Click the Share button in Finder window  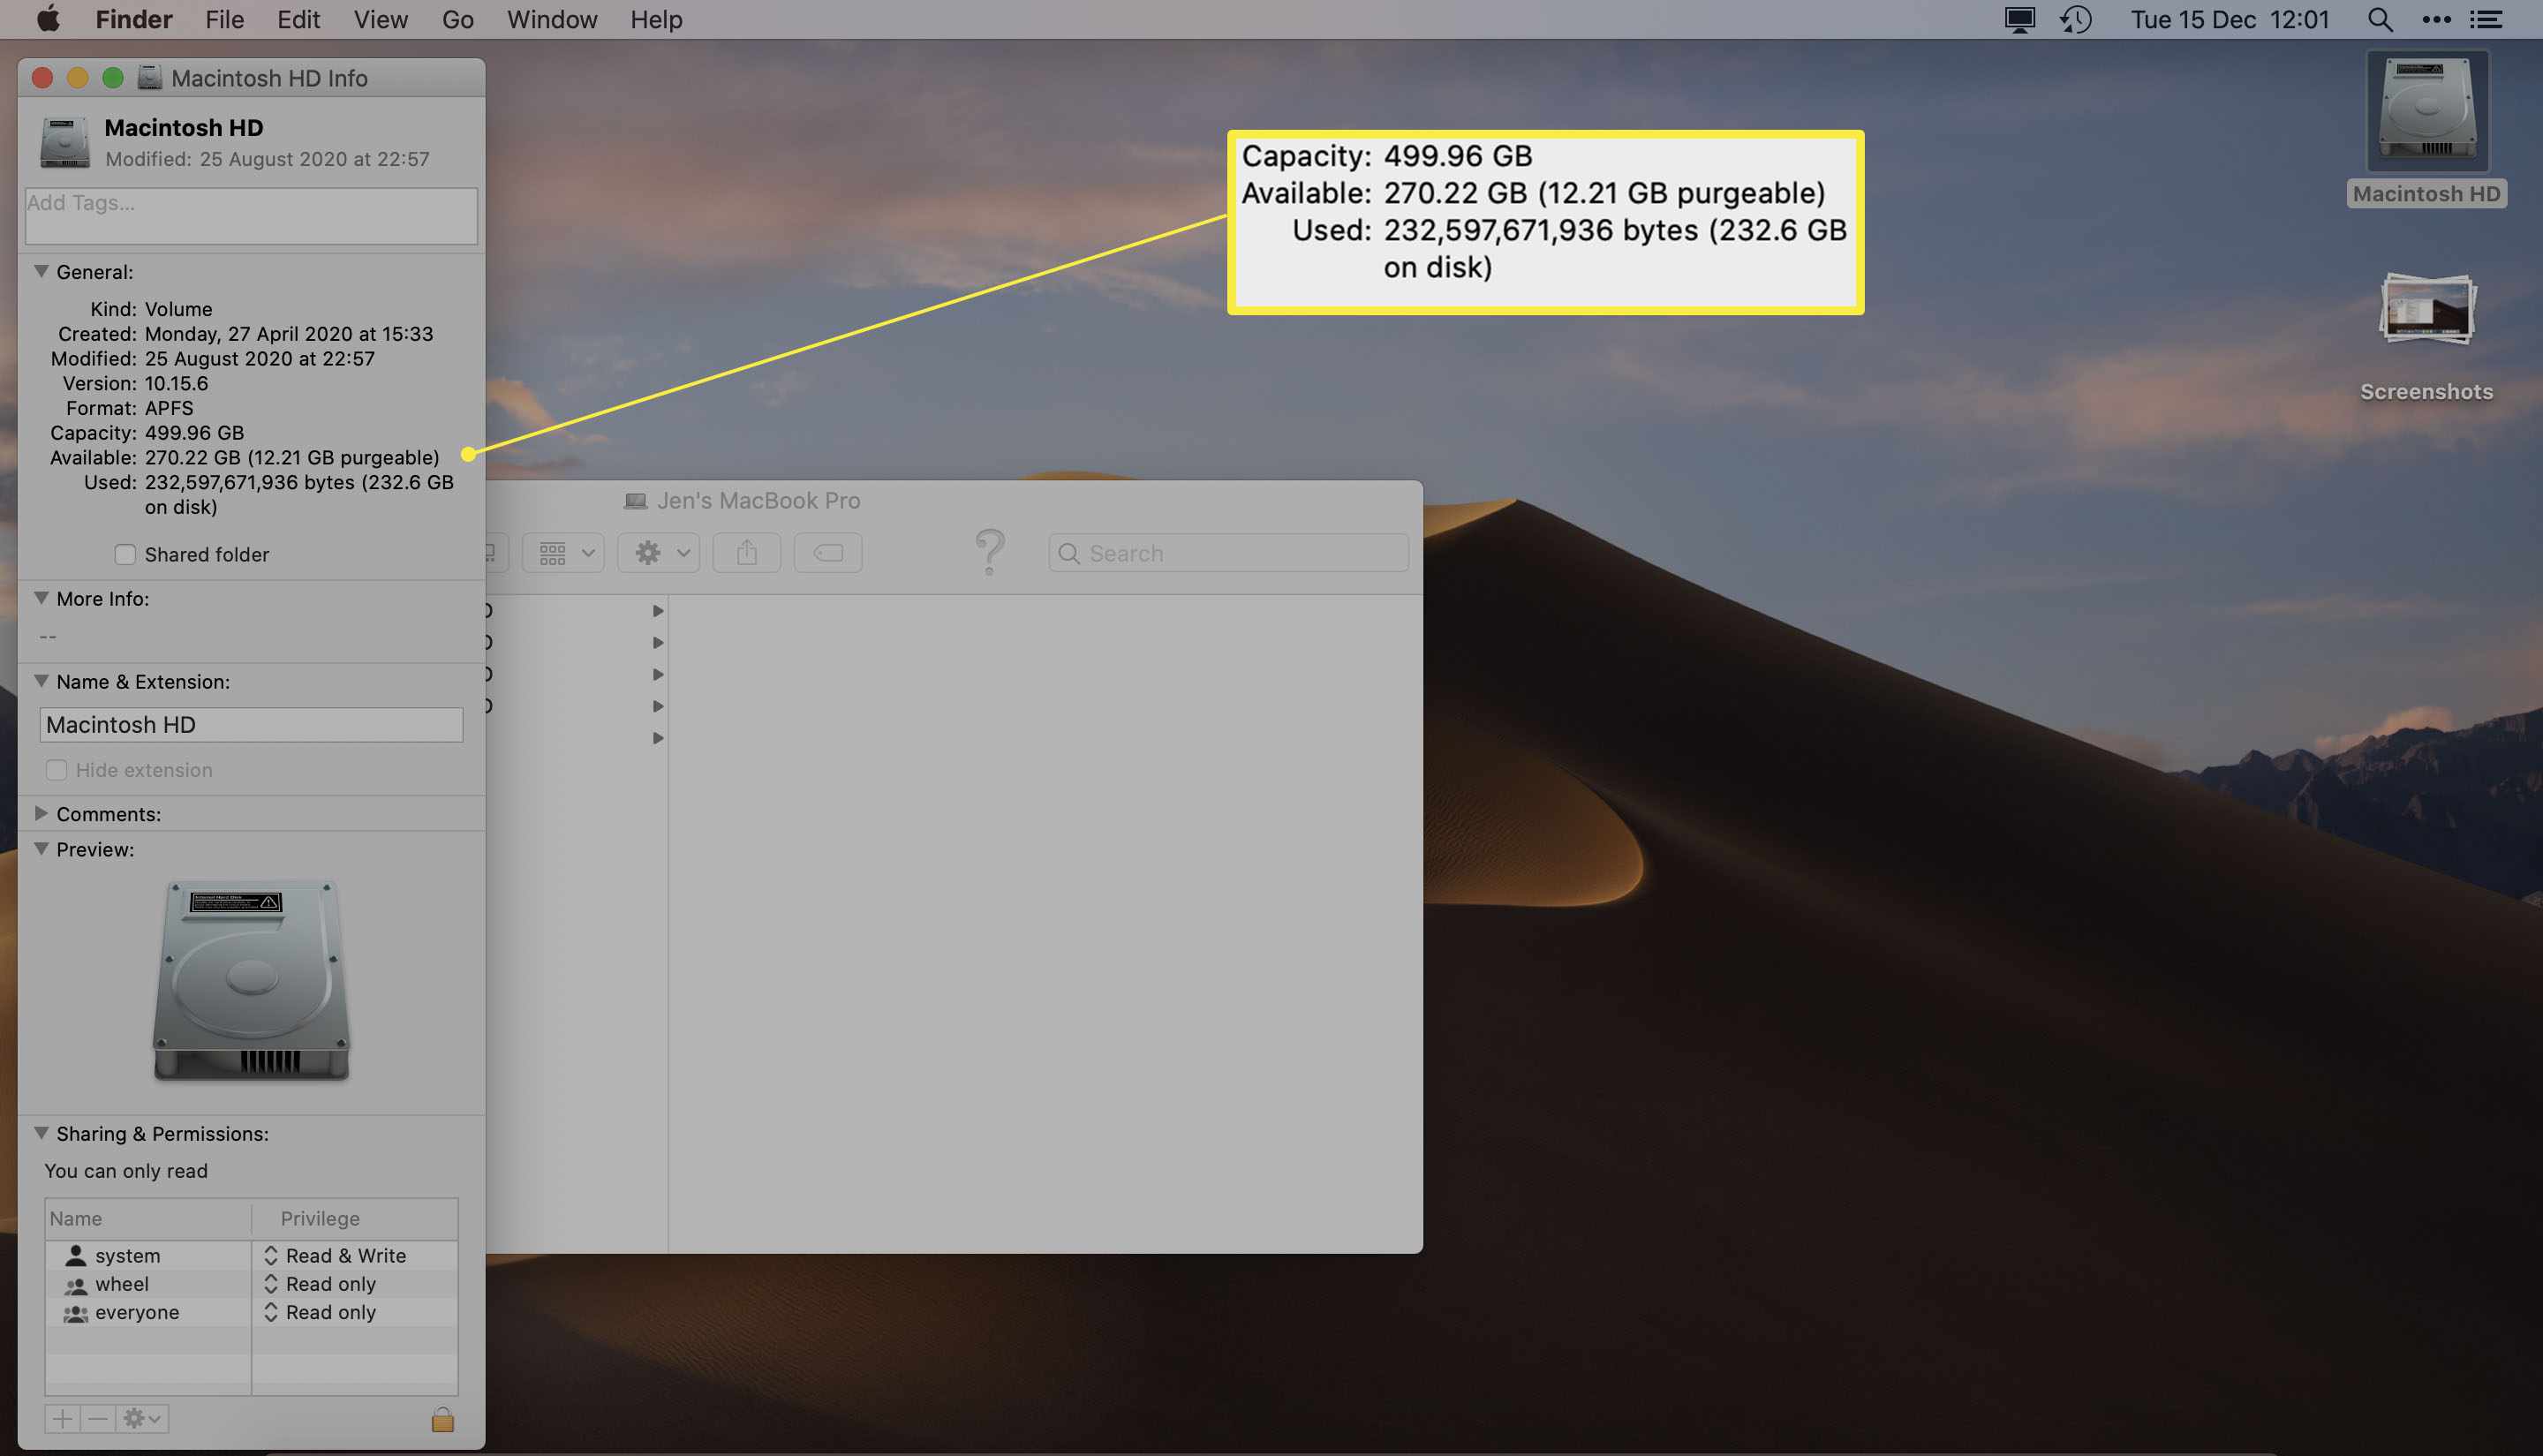[747, 552]
